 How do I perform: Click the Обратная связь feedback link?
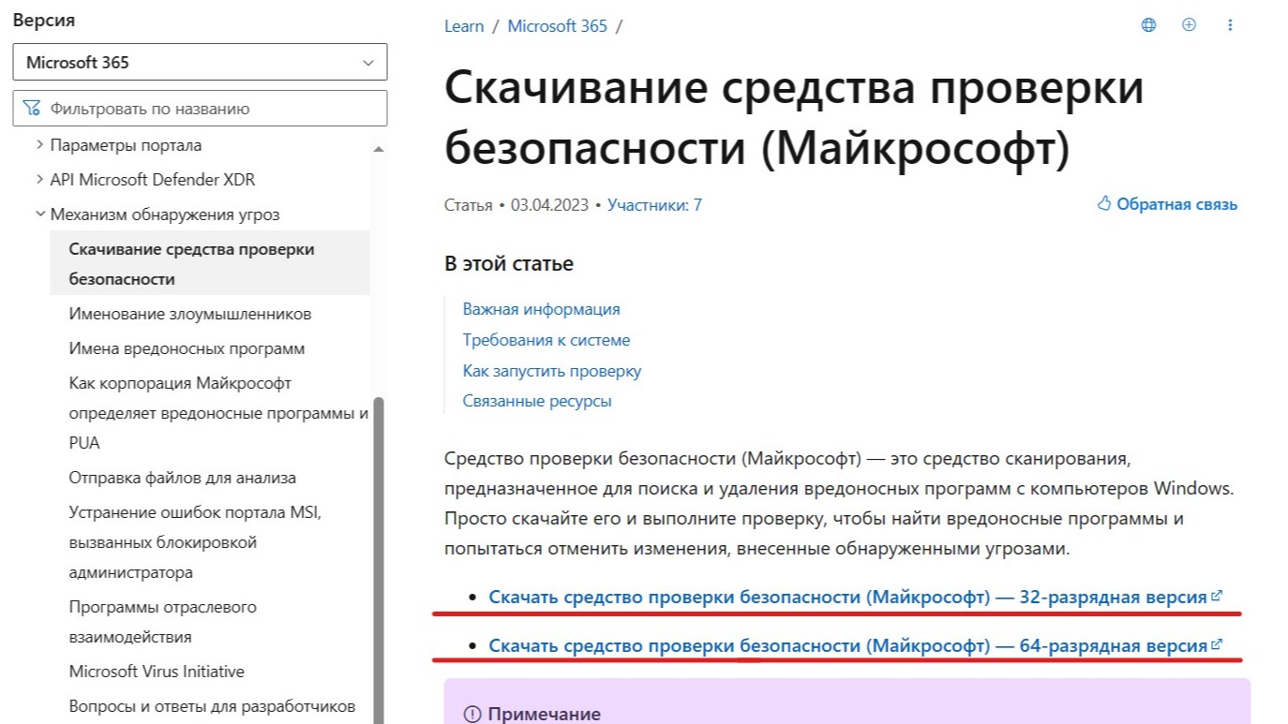pyautogui.click(x=1176, y=204)
